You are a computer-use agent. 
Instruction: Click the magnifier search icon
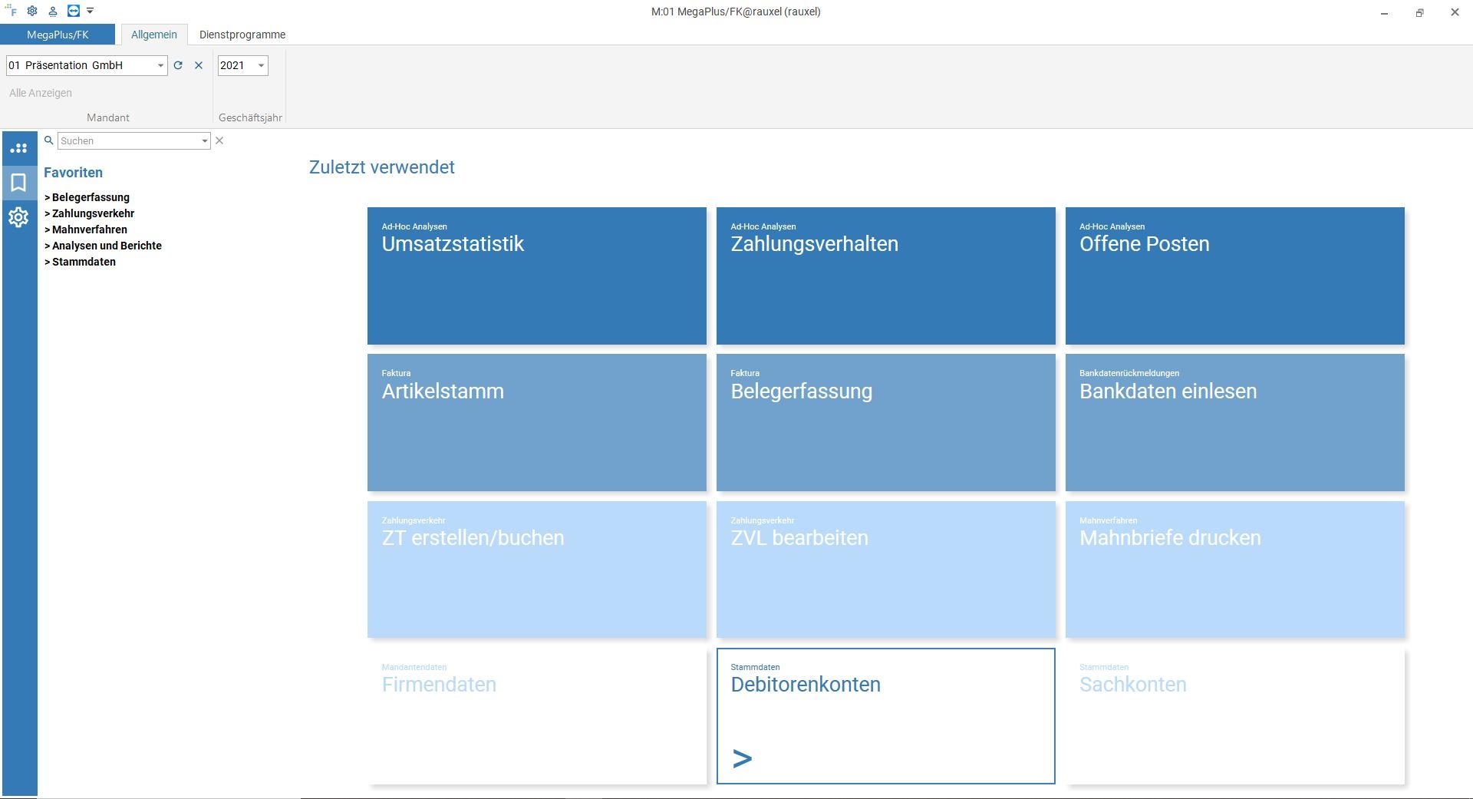[x=48, y=140]
